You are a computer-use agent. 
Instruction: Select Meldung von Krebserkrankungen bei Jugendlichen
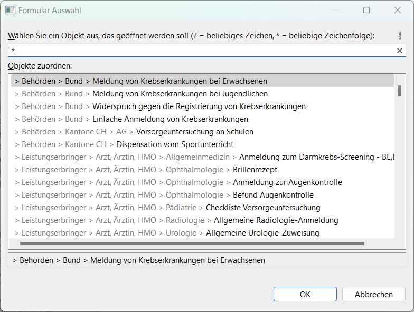[x=180, y=94]
